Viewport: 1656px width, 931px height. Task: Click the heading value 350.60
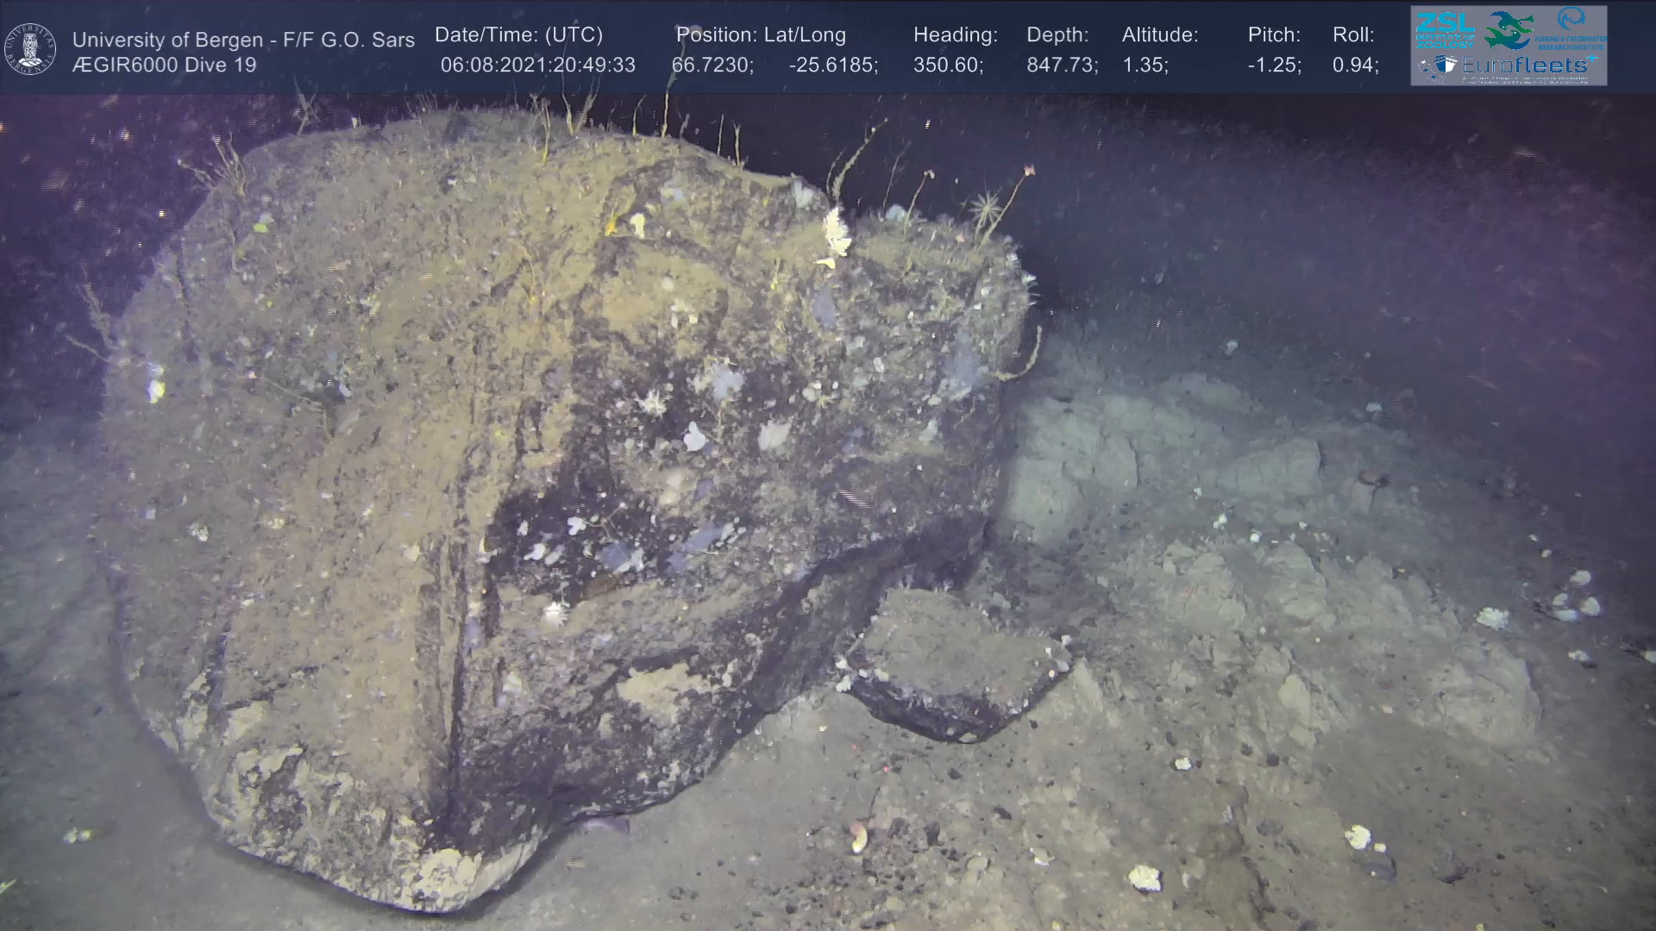click(x=948, y=66)
